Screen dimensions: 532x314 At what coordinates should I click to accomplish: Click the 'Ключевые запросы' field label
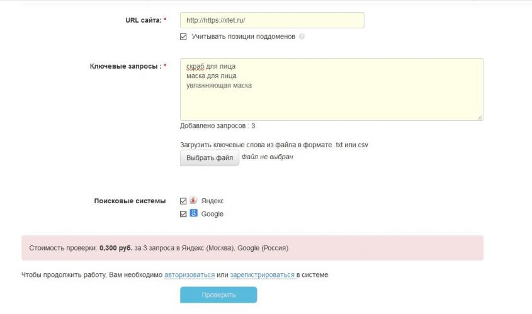click(128, 65)
